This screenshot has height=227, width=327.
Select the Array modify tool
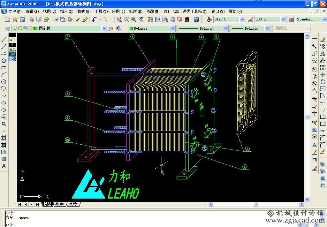(x=323, y=68)
